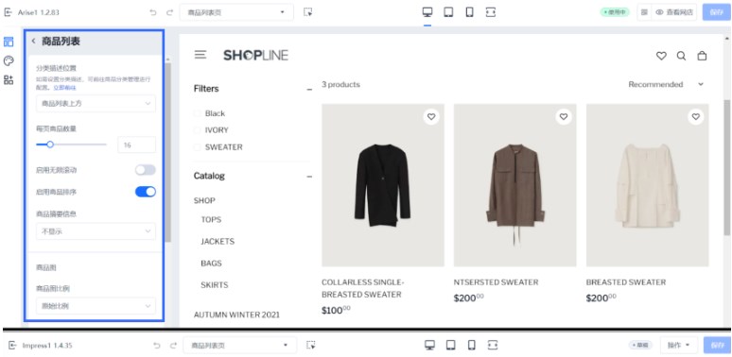
Task: Follow the 立即前往 link
Action: (64, 88)
